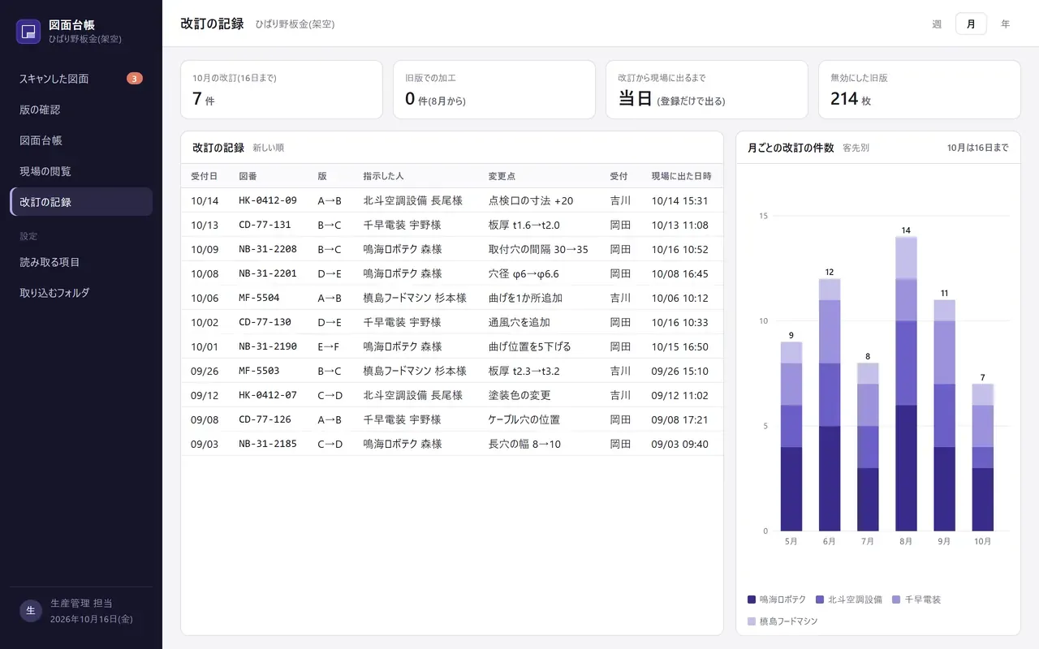Click the 北斗空調設備 legend swatch

click(x=820, y=600)
